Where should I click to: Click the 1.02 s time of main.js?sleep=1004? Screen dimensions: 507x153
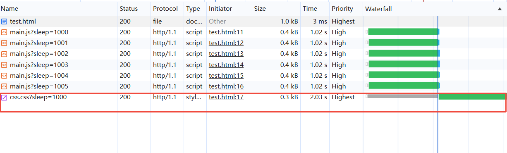(318, 76)
